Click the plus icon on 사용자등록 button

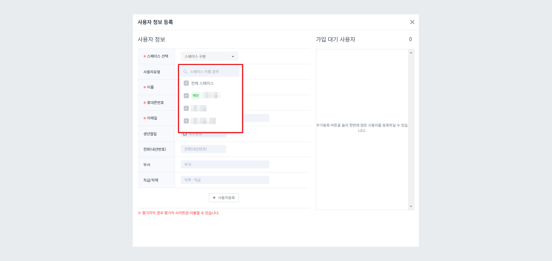point(214,198)
